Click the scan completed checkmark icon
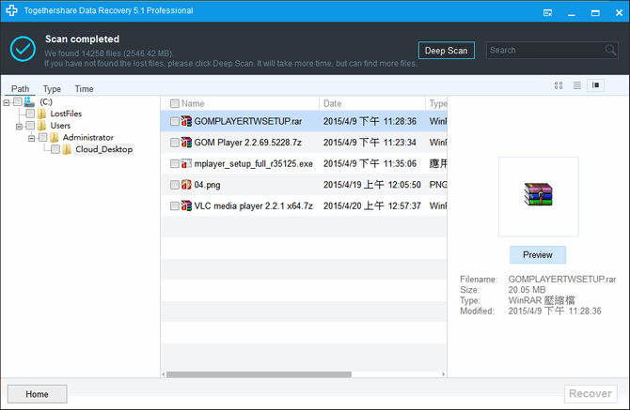This screenshot has height=410, width=630. (x=23, y=49)
